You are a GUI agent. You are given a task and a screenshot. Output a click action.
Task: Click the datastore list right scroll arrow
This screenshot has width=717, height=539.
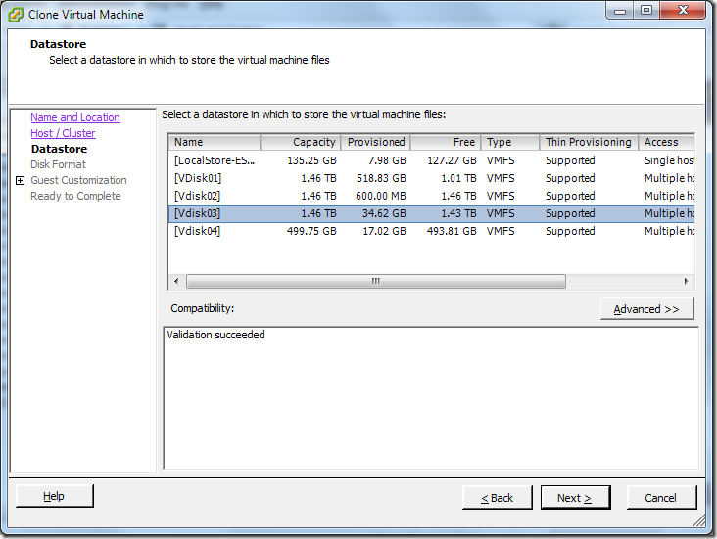pyautogui.click(x=686, y=281)
